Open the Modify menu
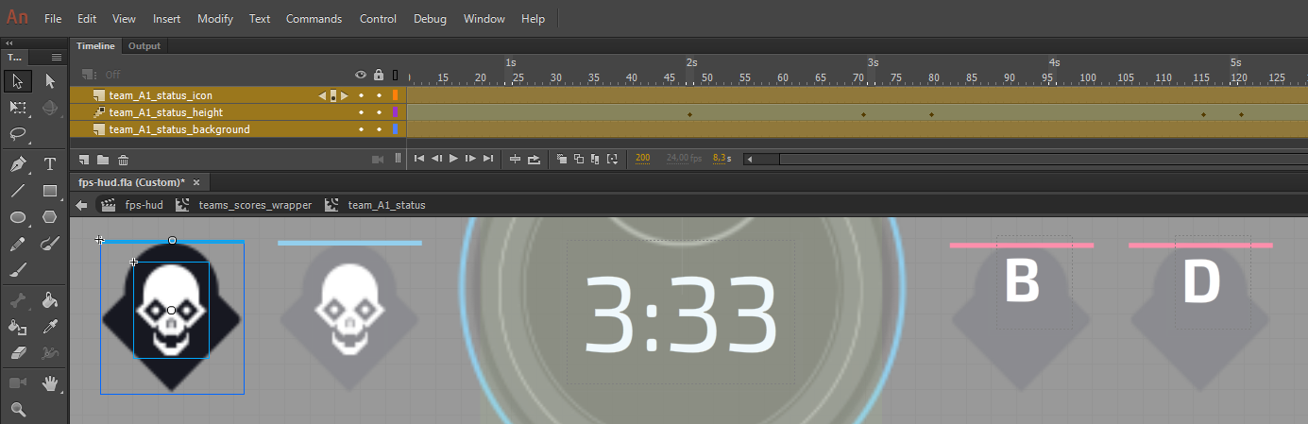 pos(215,19)
